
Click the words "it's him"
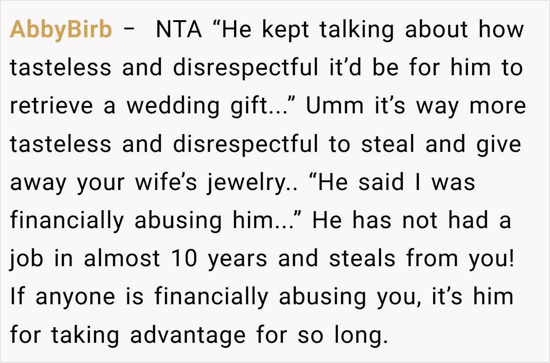[472, 297]
